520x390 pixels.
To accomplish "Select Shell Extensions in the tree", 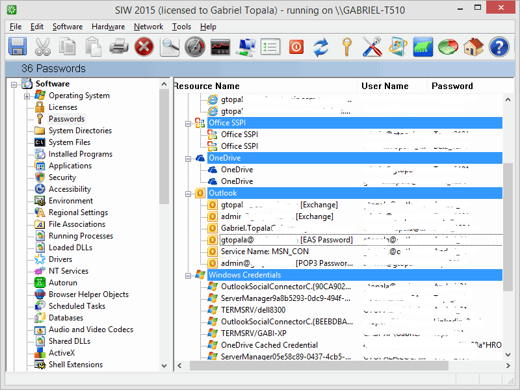I will [75, 365].
